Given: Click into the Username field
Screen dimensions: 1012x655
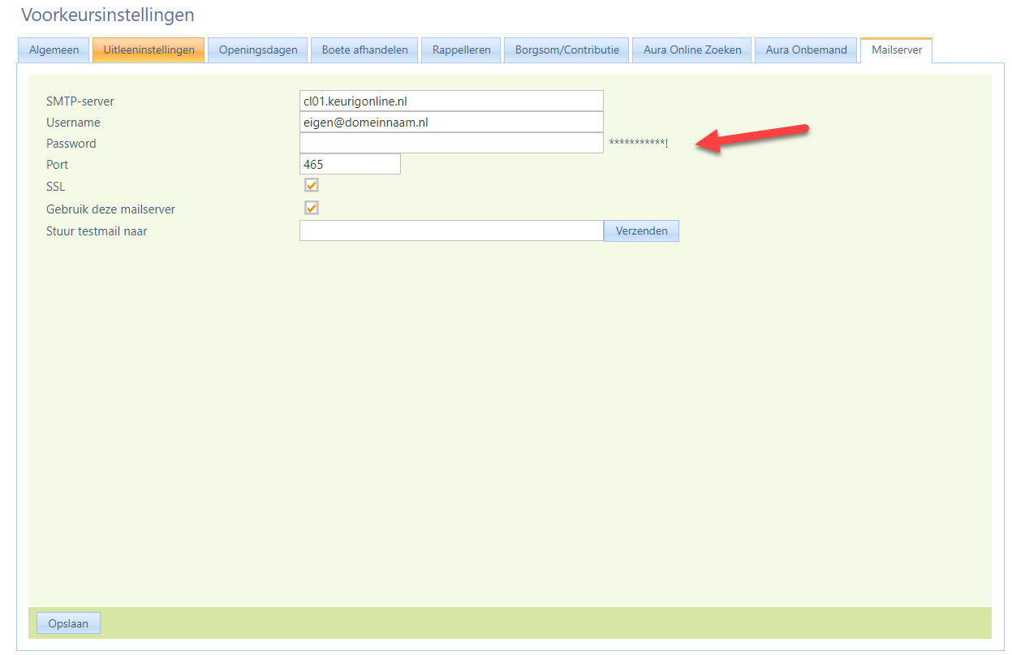Looking at the screenshot, I should coord(451,123).
